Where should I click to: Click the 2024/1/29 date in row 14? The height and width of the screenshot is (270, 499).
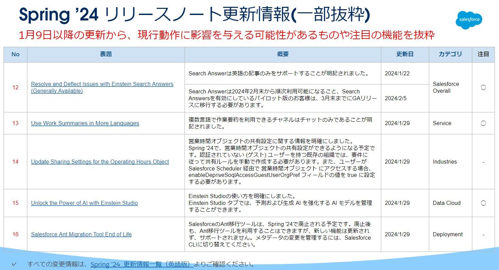coord(397,162)
